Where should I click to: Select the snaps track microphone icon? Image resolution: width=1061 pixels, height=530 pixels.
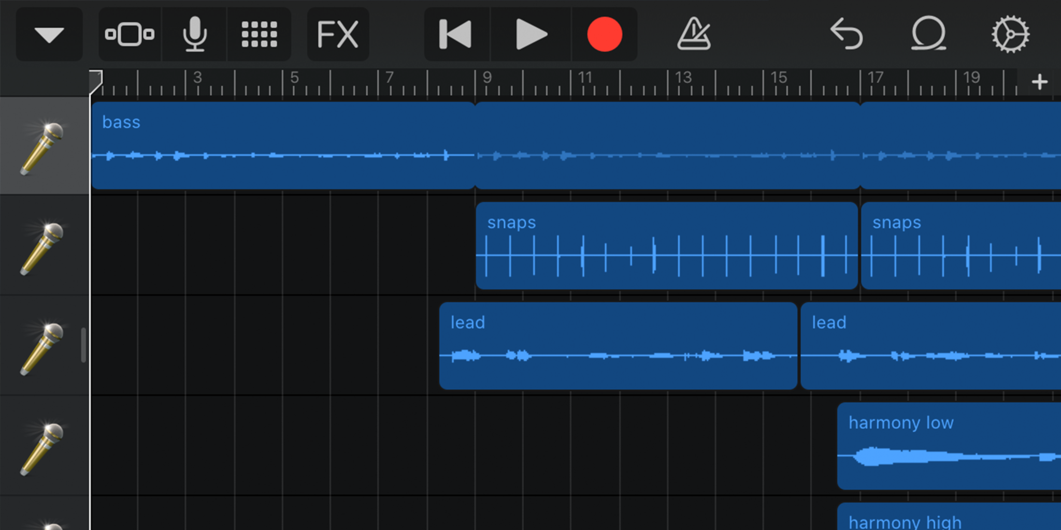click(x=42, y=247)
